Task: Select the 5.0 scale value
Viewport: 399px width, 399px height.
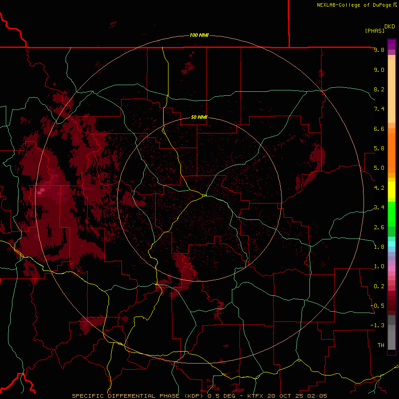Action: (x=379, y=168)
